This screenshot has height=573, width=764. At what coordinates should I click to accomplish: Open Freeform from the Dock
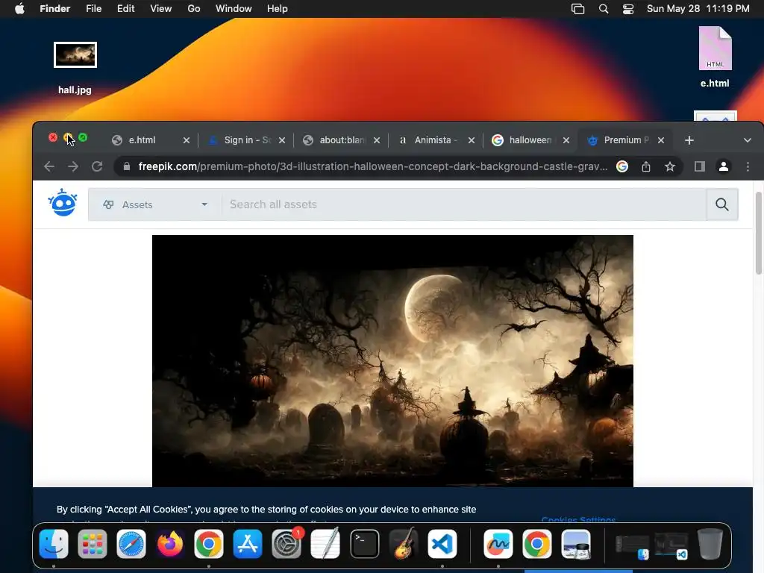click(x=498, y=544)
